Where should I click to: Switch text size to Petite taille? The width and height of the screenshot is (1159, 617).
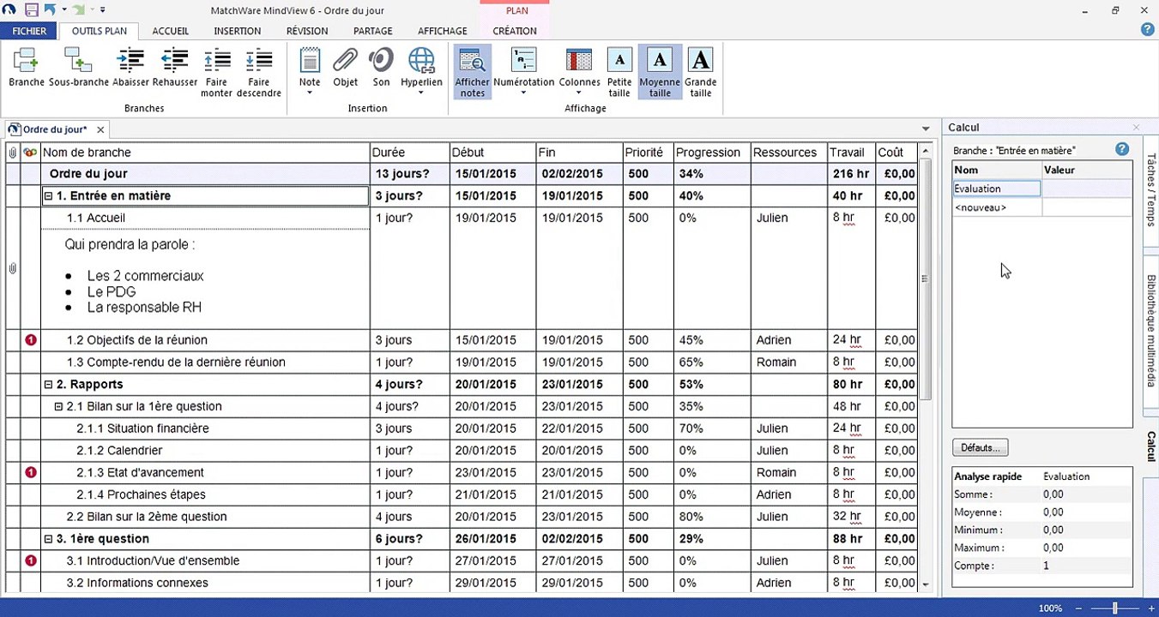tap(619, 71)
